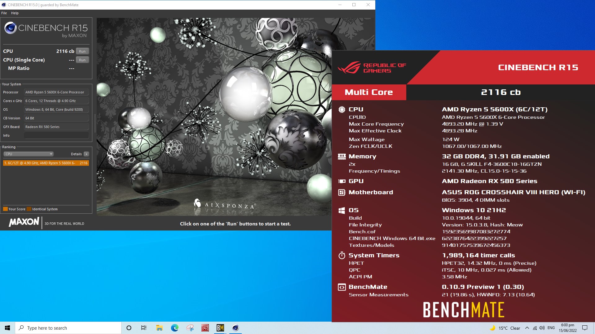Expand the CPU ranking dropdown
The image size is (595, 334).
click(29, 154)
